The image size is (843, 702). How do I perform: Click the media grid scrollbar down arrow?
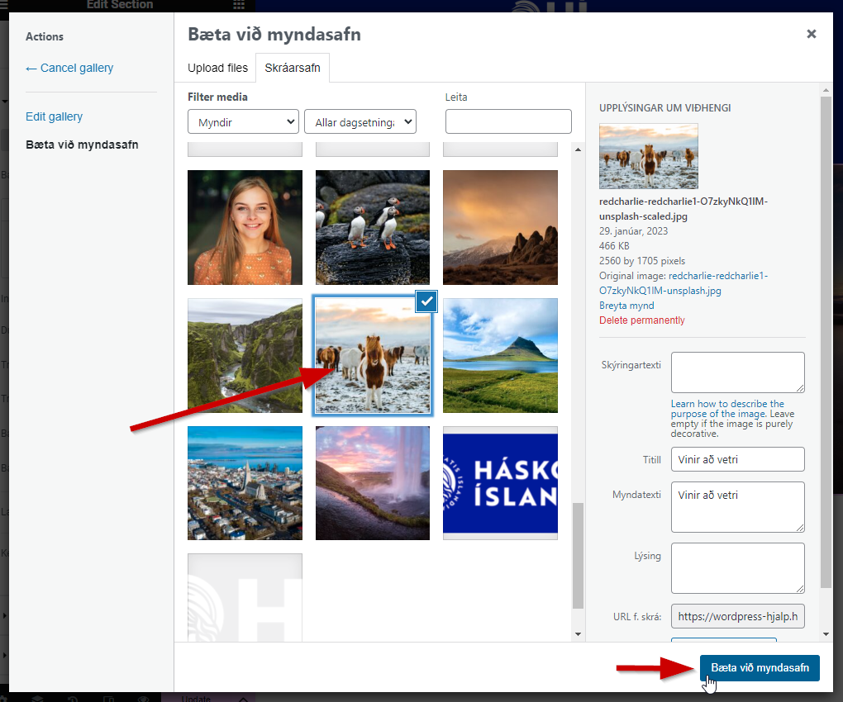coord(578,633)
